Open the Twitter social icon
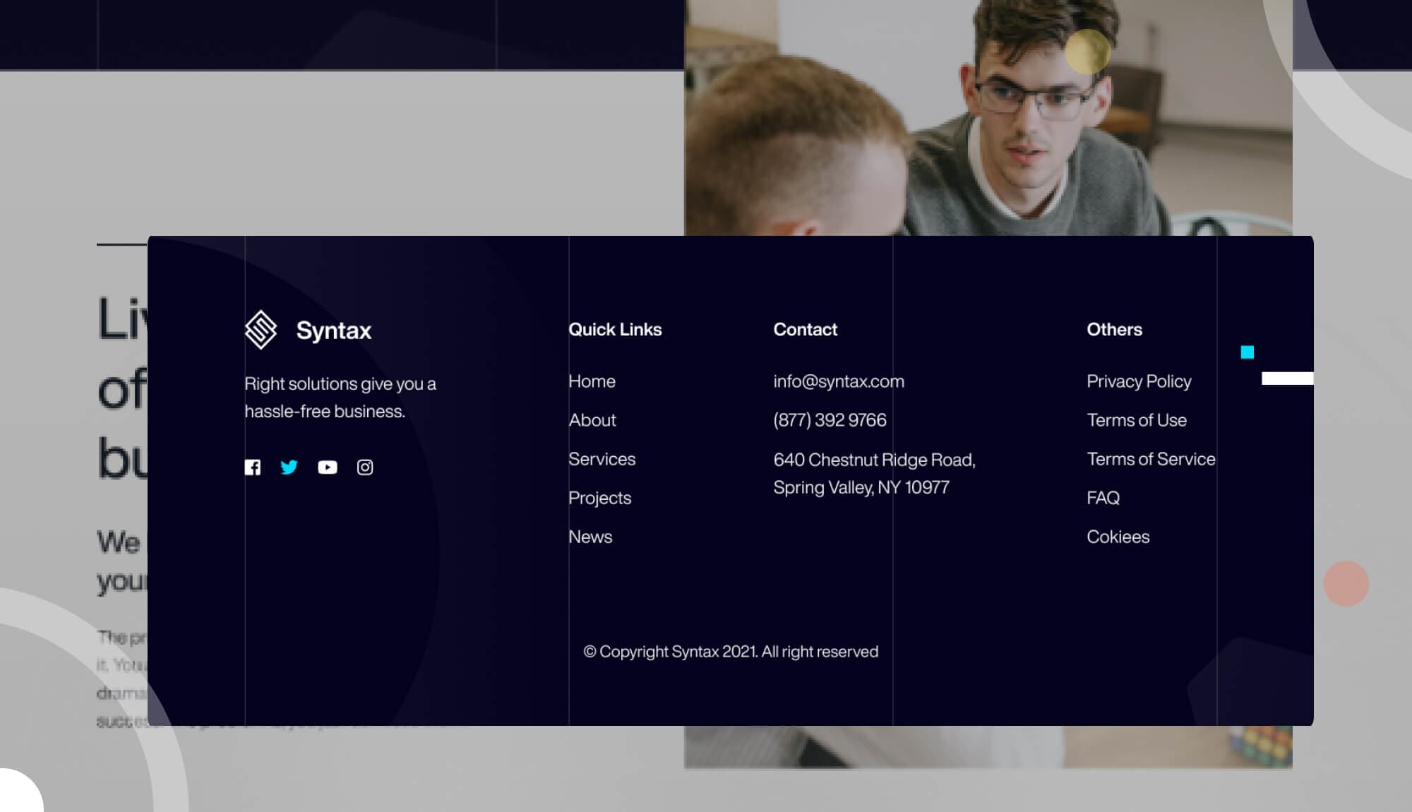1412x812 pixels. pyautogui.click(x=289, y=467)
